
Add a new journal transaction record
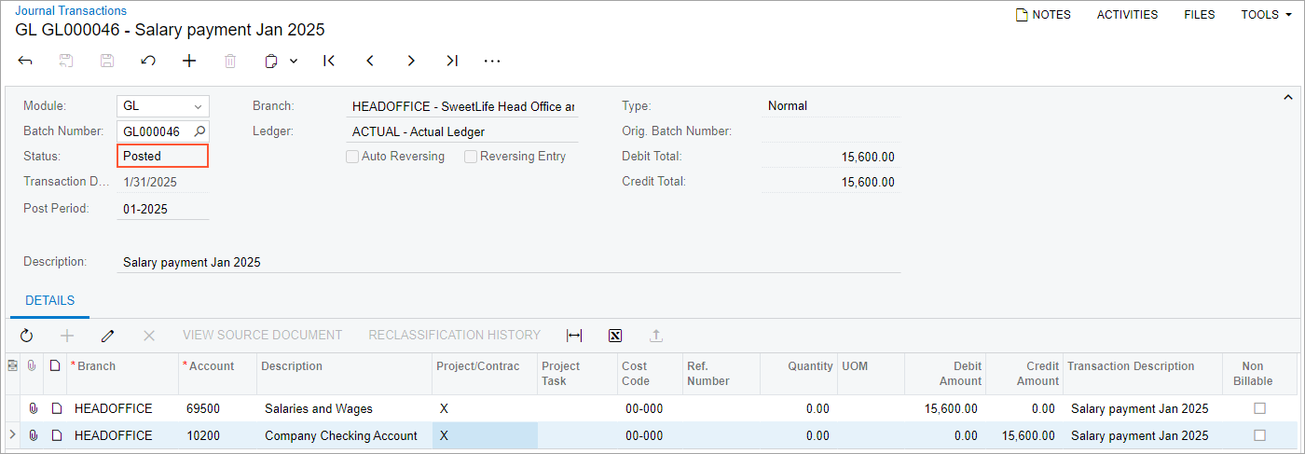pyautogui.click(x=189, y=61)
